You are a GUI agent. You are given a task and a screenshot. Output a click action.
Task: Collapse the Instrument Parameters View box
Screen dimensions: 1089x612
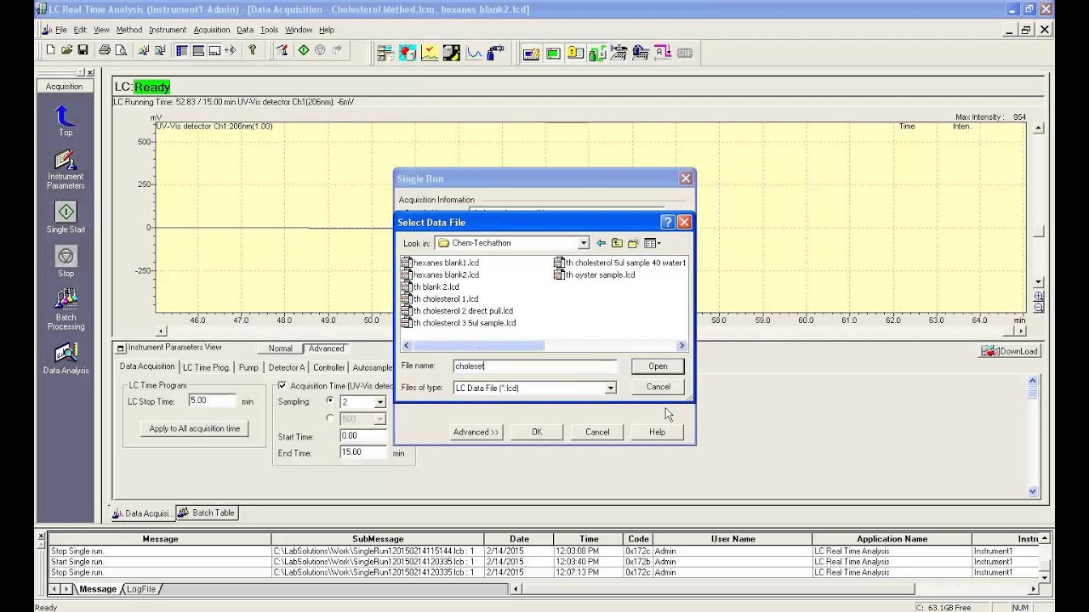121,348
